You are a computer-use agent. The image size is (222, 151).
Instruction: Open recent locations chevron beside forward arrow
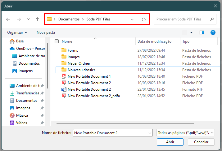pos(28,19)
